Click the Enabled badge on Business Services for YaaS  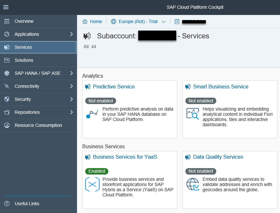[97, 171]
